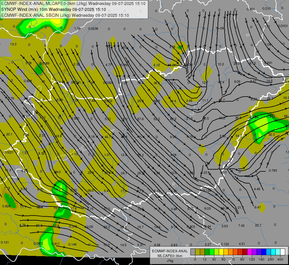Viewport: 289px width, 265px height.
Task: Click the legend tick label 160
Action: (x=261, y=259)
